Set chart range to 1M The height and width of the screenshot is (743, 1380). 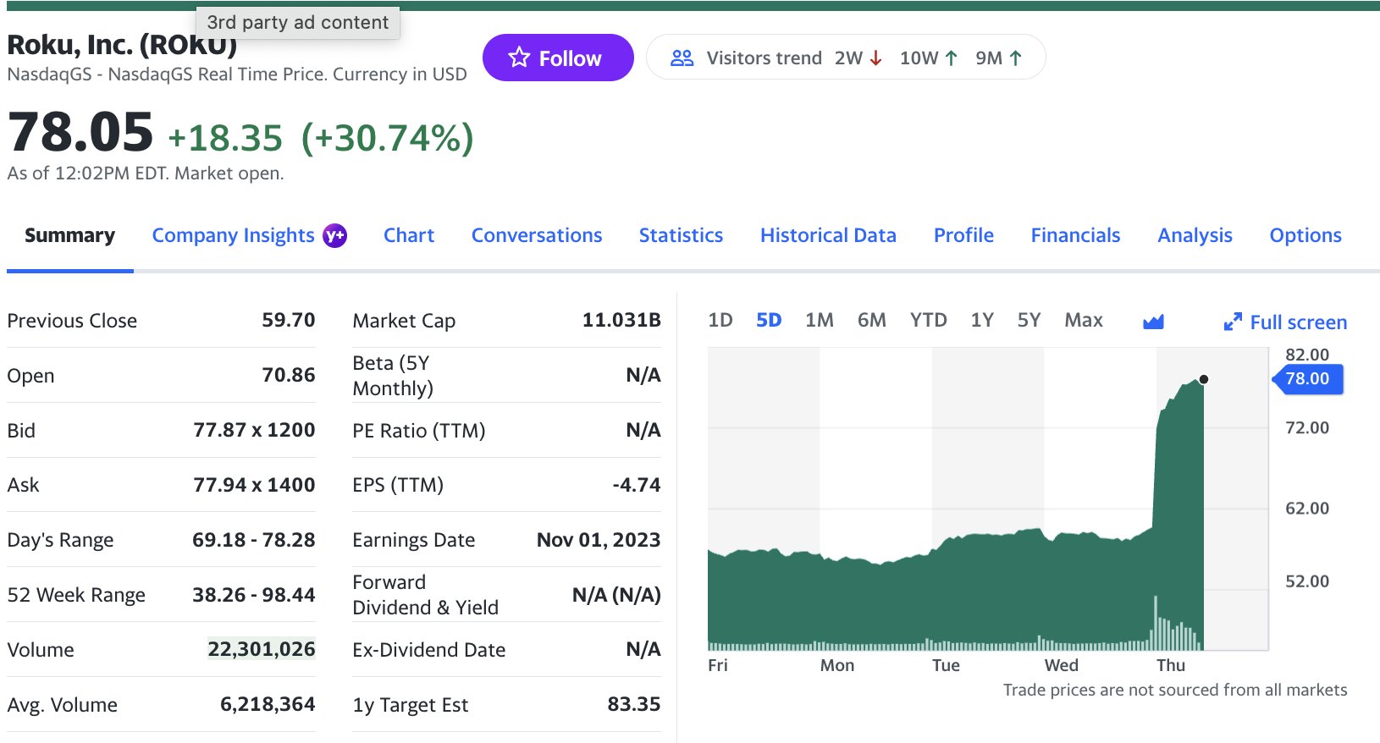pos(820,320)
